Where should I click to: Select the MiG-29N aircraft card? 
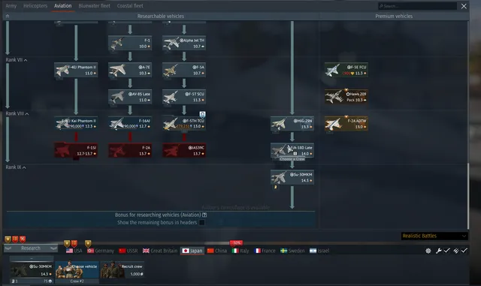point(292,124)
